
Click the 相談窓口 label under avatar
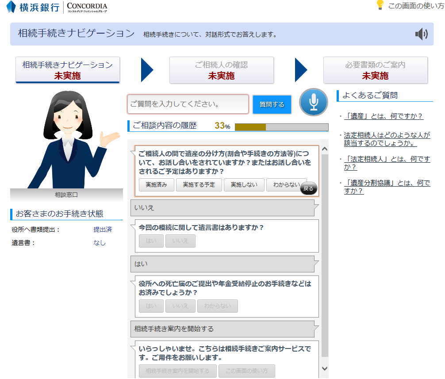[66, 195]
